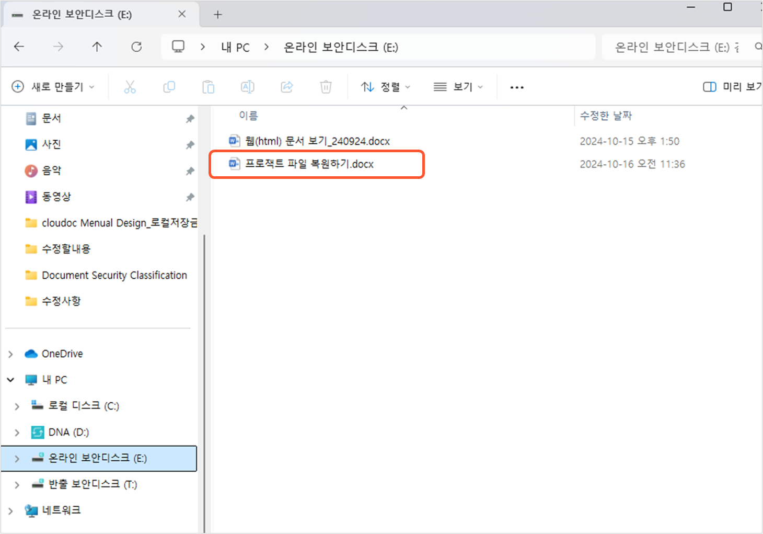Click the Share icon in toolbar
Image resolution: width=763 pixels, height=534 pixels.
point(286,87)
